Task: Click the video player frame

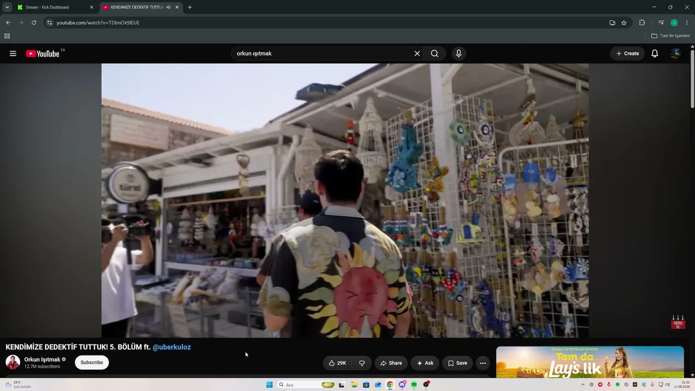Action: pos(345,200)
